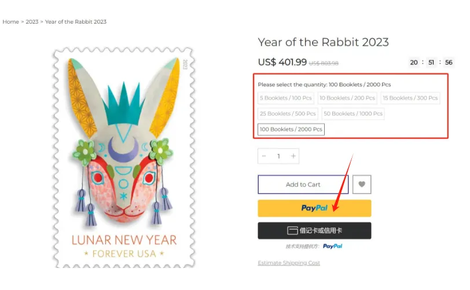The width and height of the screenshot is (470, 290).
Task: Select 100 Booklets / 2000 Pcs option
Action: 291,129
